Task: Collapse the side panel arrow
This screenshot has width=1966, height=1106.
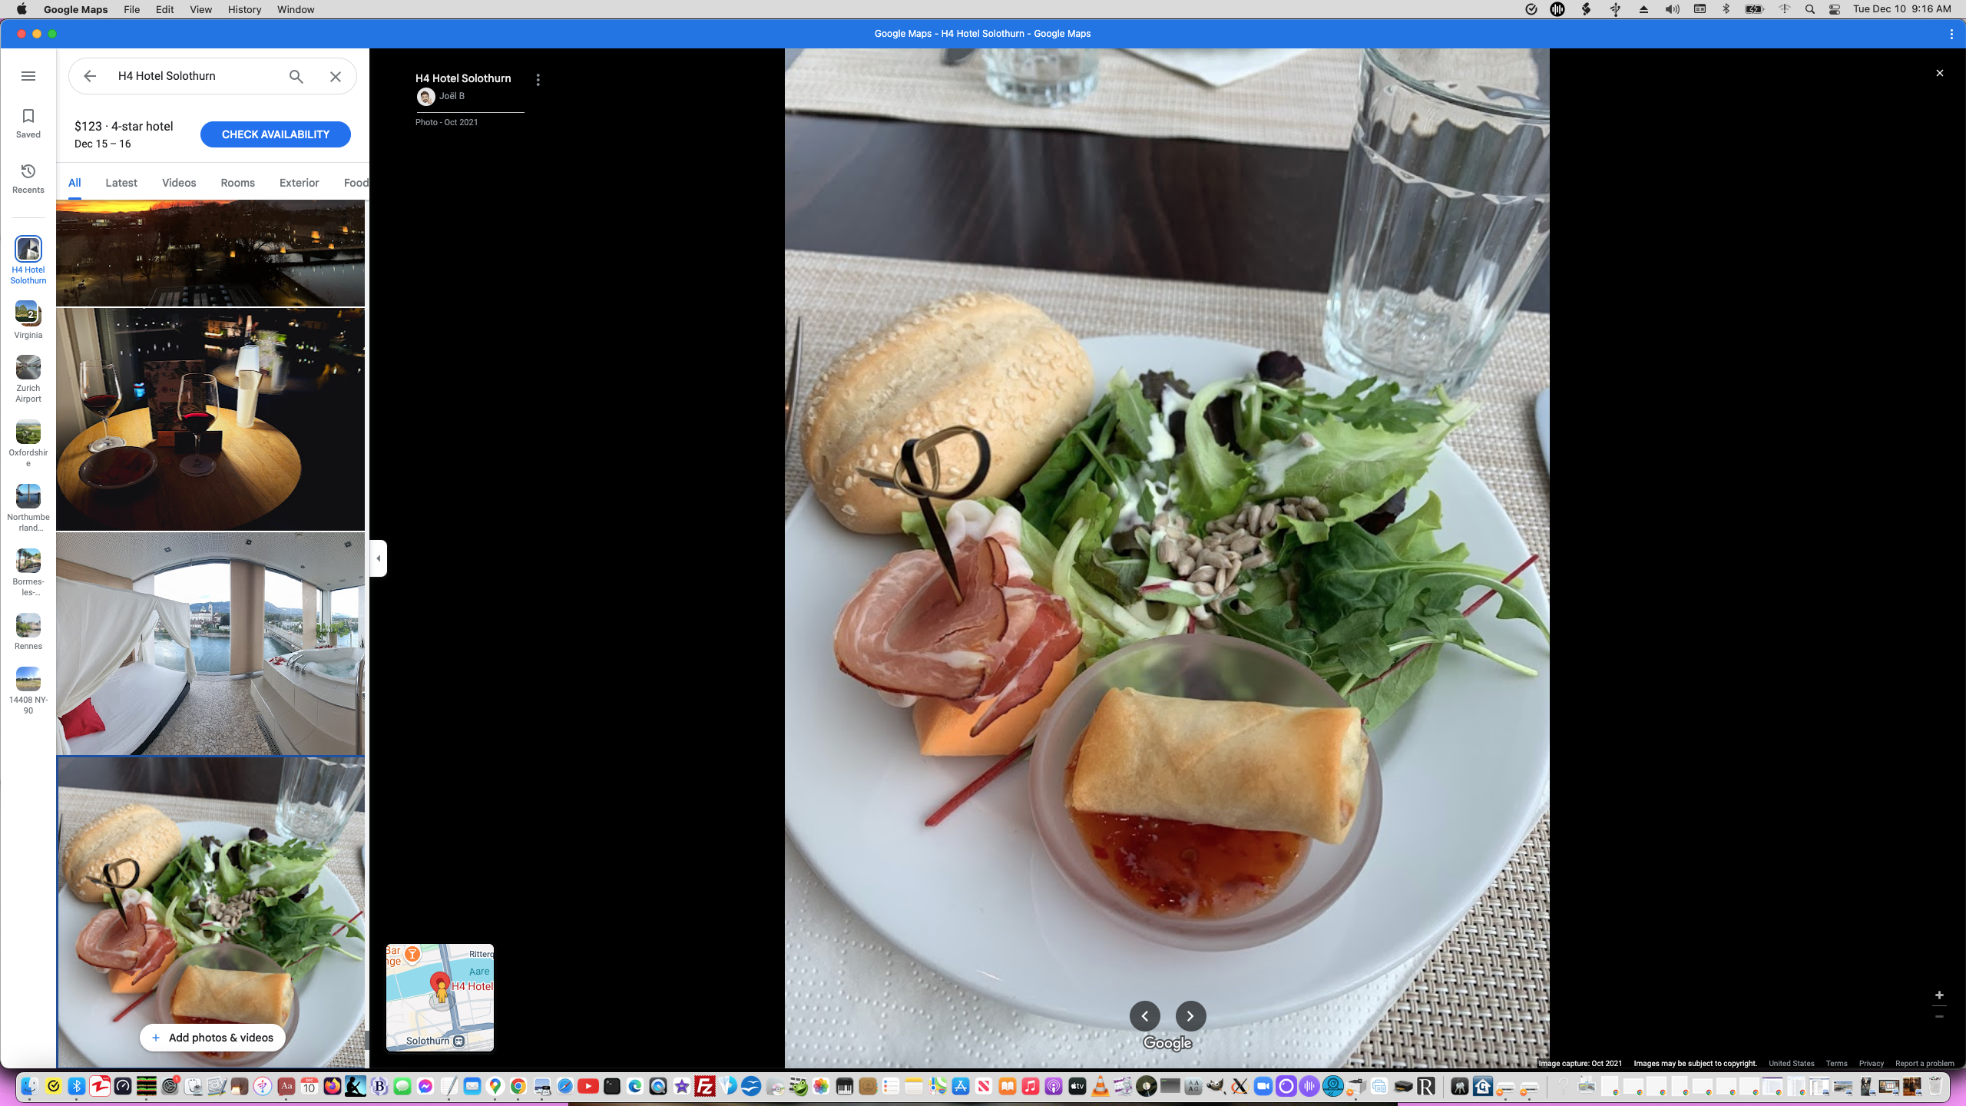Action: [x=378, y=558]
